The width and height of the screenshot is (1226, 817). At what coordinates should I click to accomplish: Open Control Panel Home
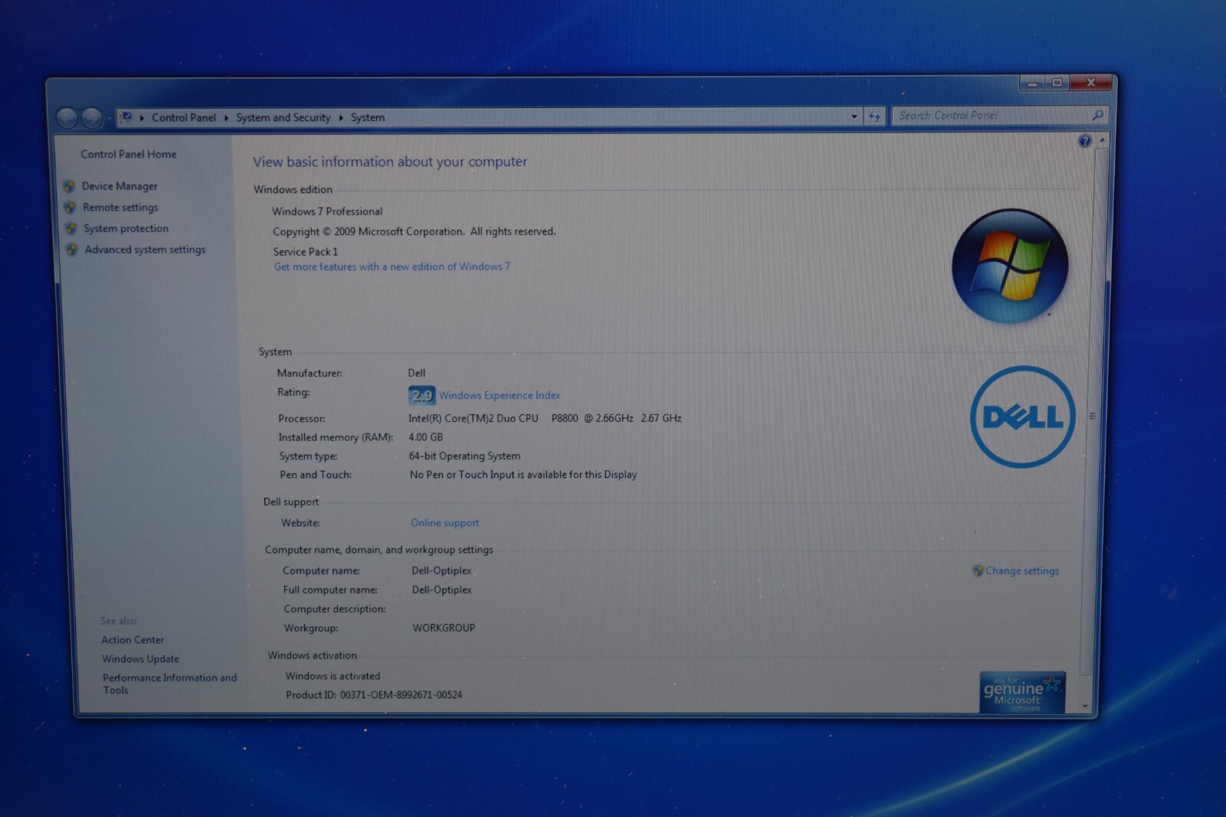(x=129, y=154)
